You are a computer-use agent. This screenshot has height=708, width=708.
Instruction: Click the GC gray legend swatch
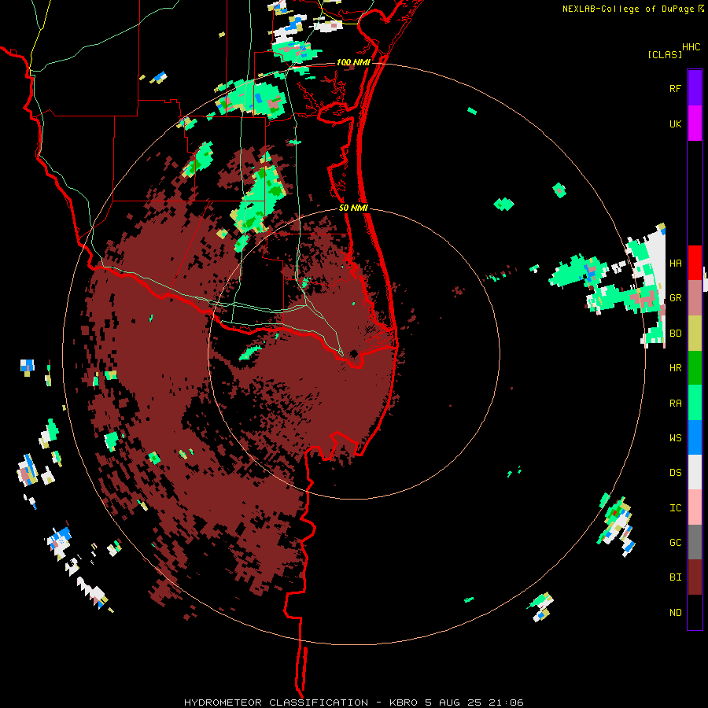click(x=695, y=542)
